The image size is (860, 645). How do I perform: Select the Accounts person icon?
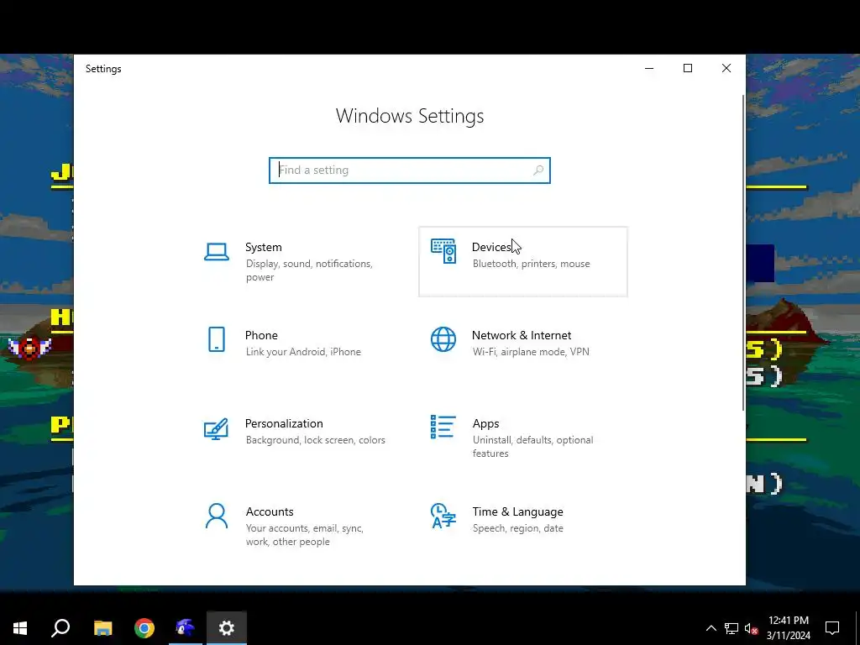point(217,517)
